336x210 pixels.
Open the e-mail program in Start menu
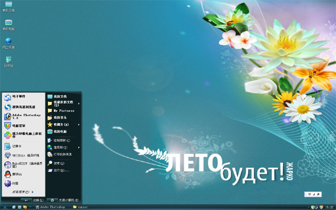(23, 97)
